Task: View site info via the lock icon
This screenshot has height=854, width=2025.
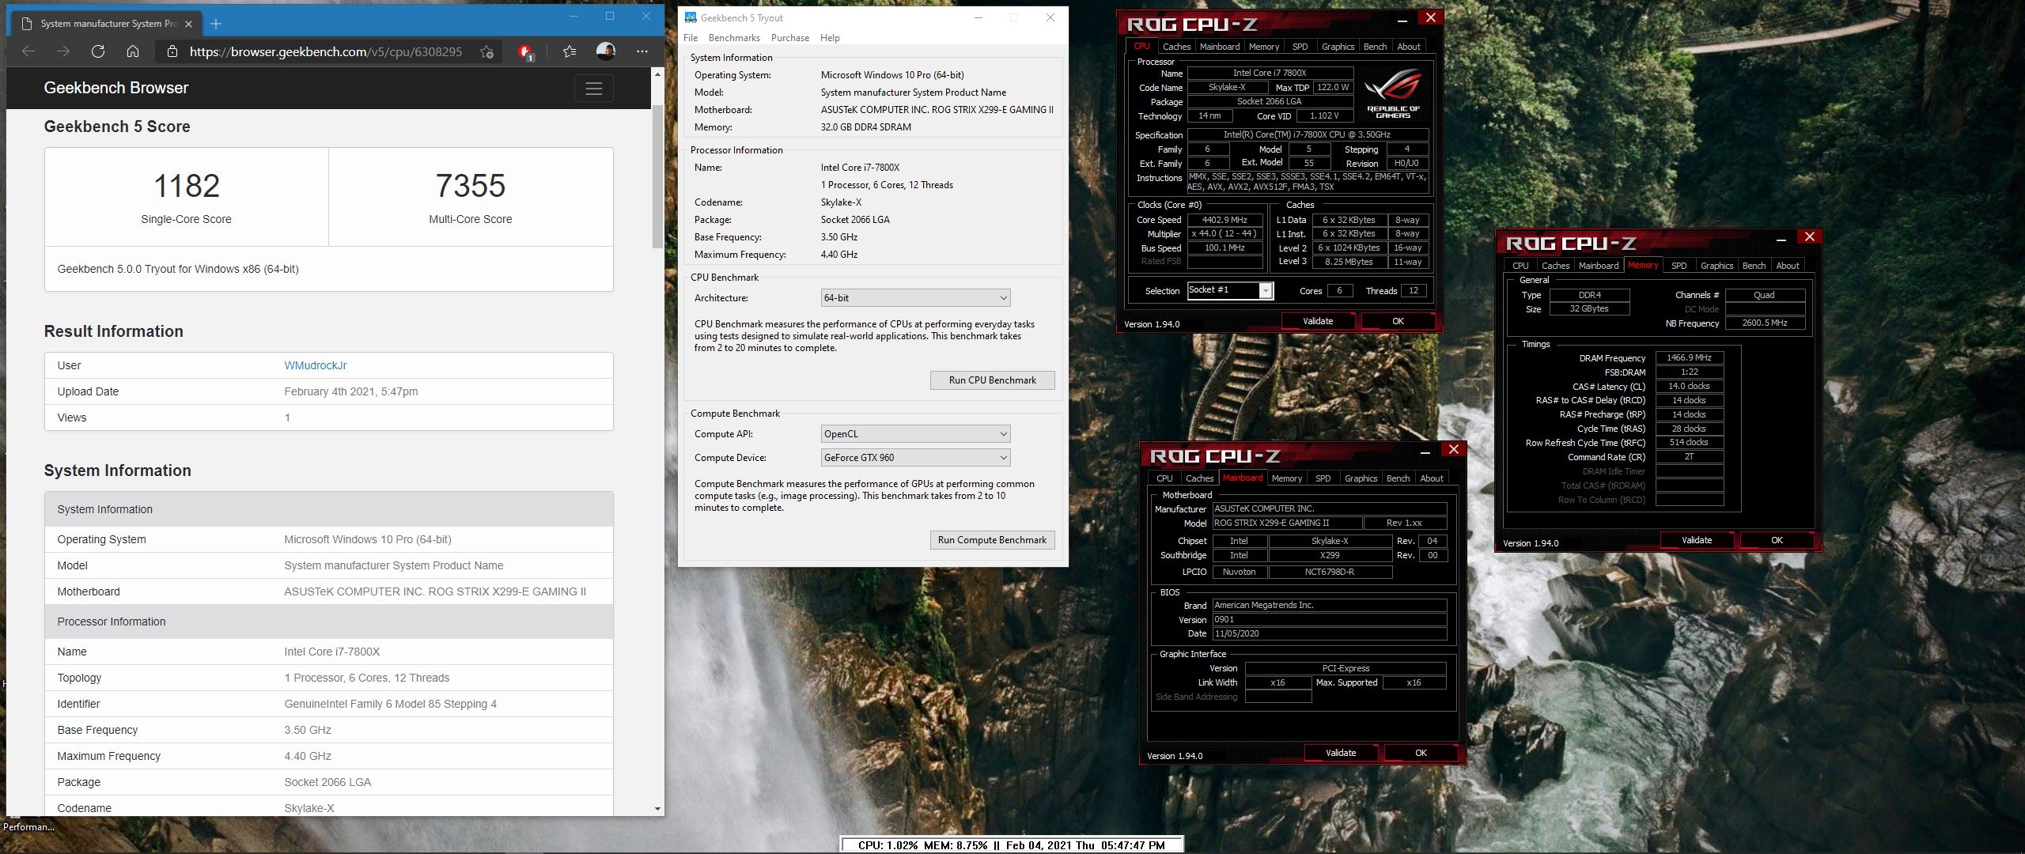Action: pos(172,51)
